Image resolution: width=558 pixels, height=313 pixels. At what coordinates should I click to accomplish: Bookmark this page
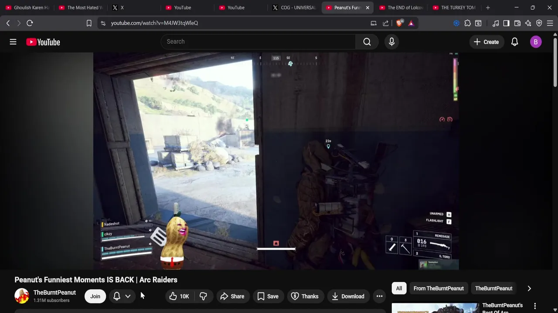click(89, 23)
